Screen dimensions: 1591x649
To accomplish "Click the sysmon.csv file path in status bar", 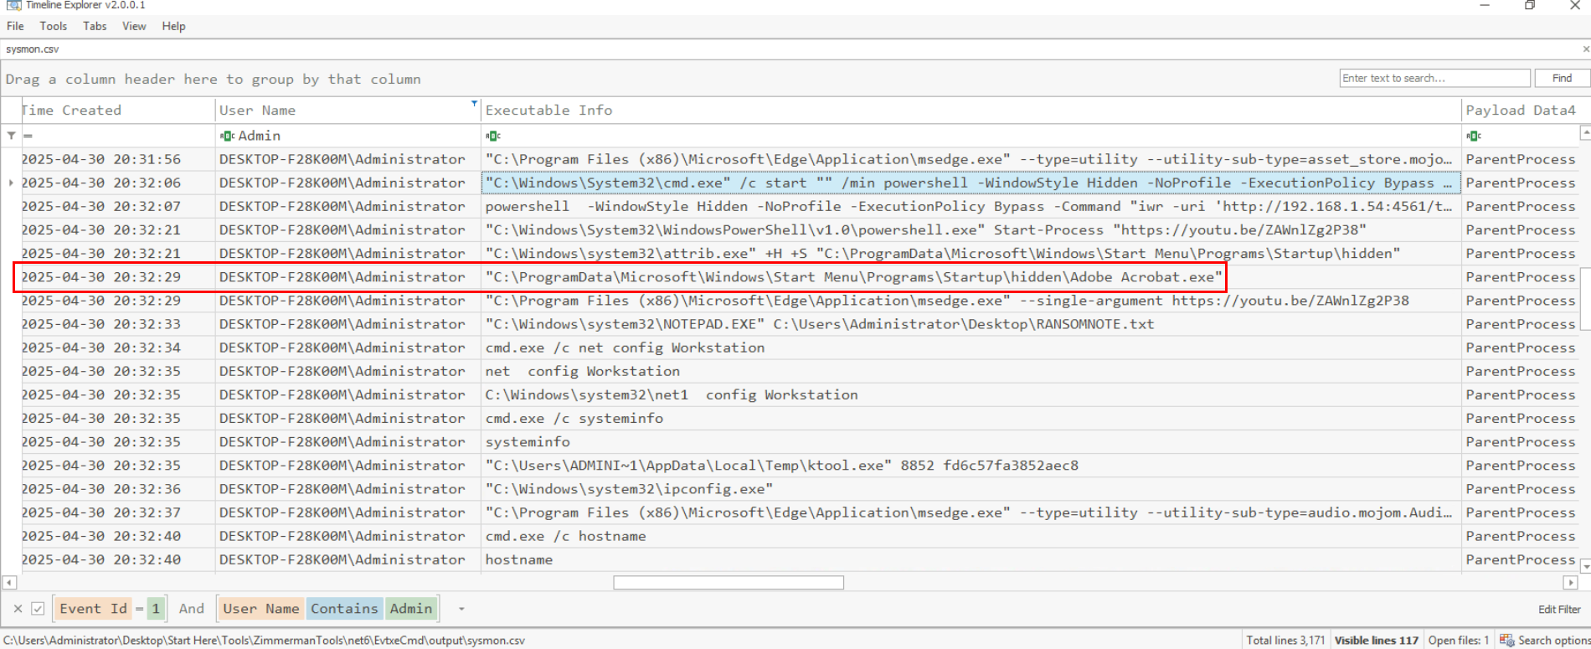I will (264, 641).
